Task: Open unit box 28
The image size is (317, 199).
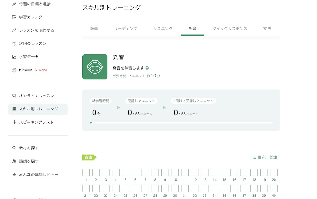Action: tap(155, 189)
